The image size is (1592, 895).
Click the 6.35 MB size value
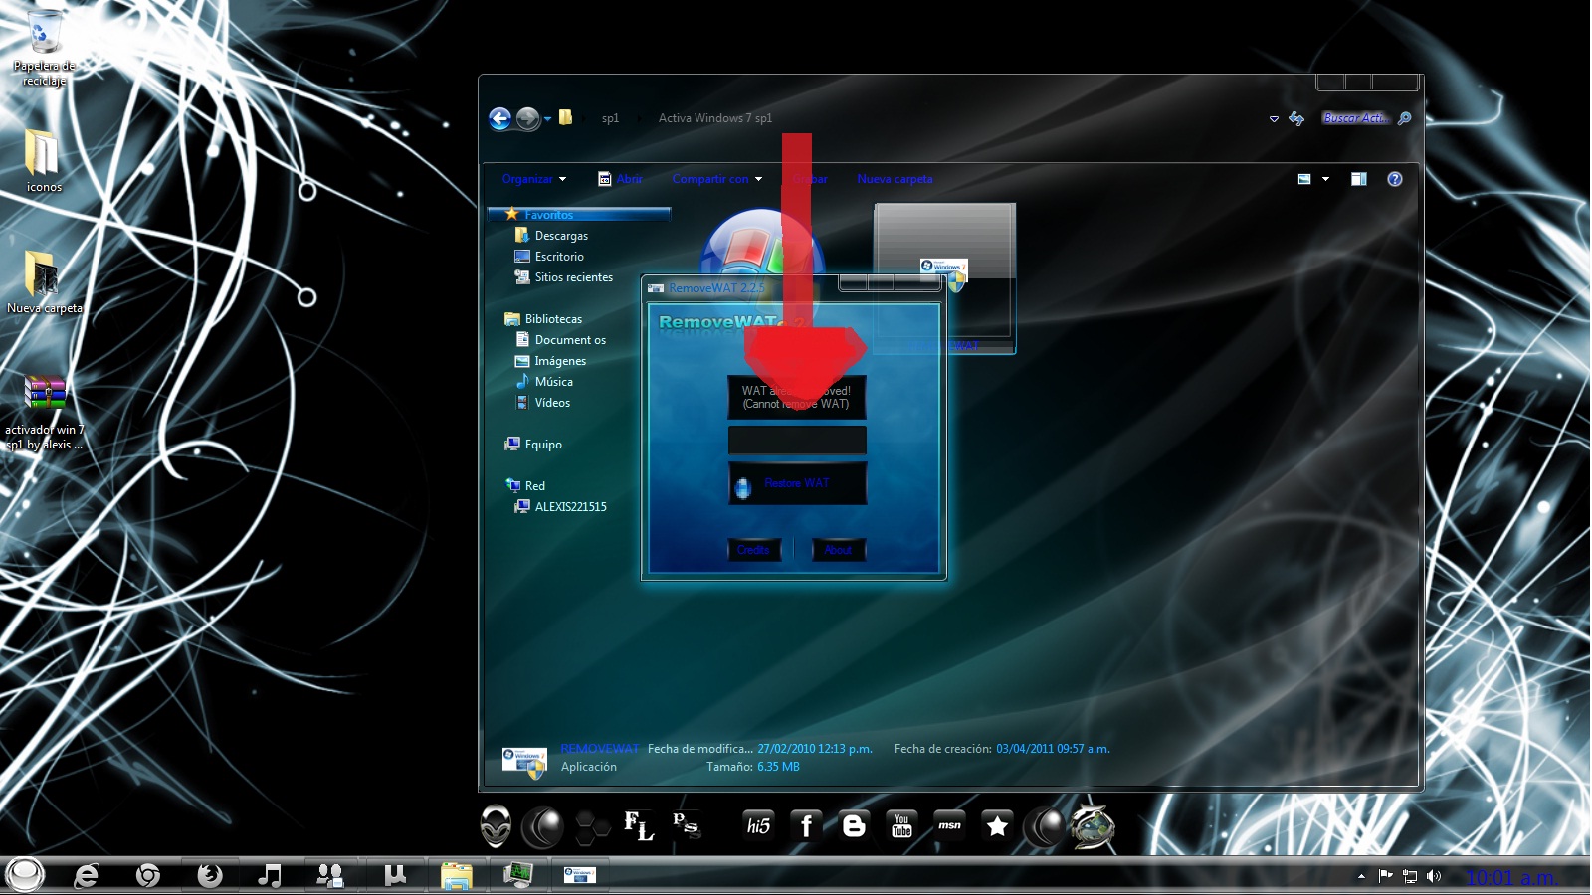pyautogui.click(x=778, y=767)
